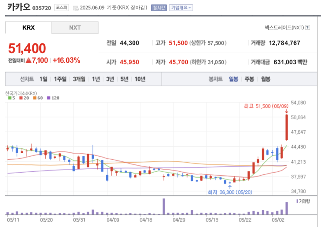
Task: Select the 10년 line chart period
Action: coord(140,79)
